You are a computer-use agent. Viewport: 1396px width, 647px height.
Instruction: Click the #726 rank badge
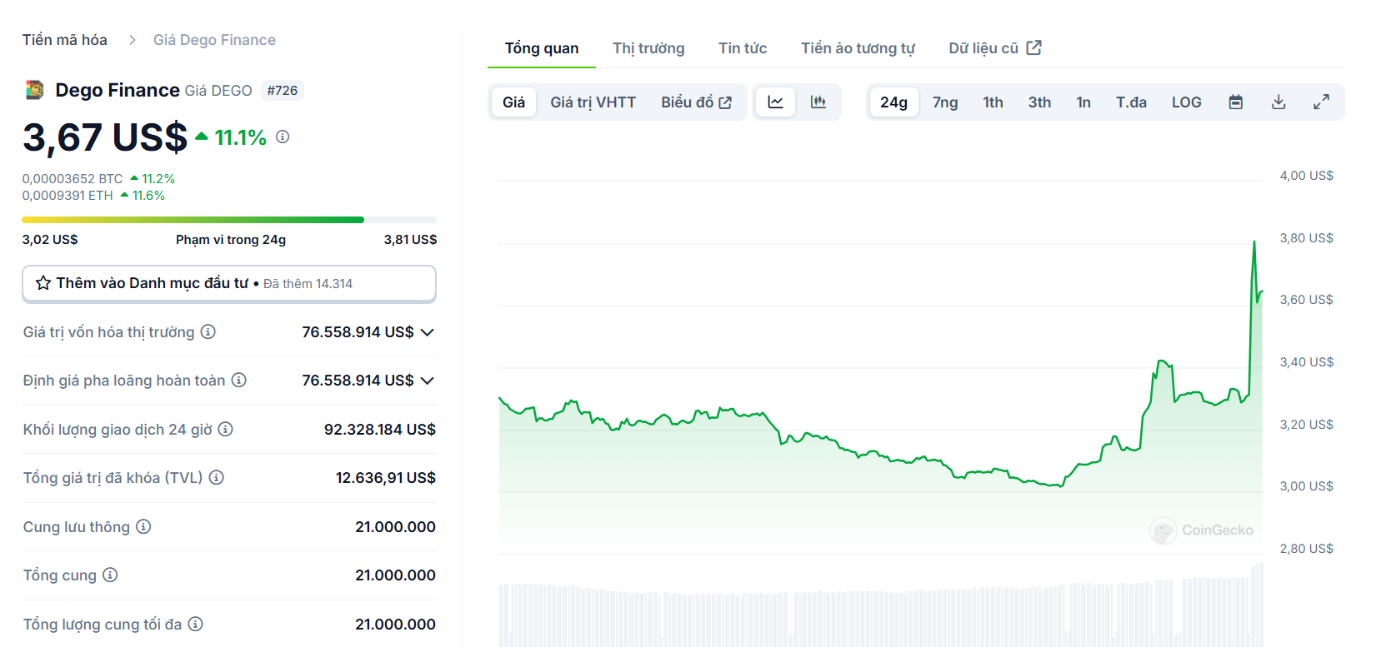point(283,91)
